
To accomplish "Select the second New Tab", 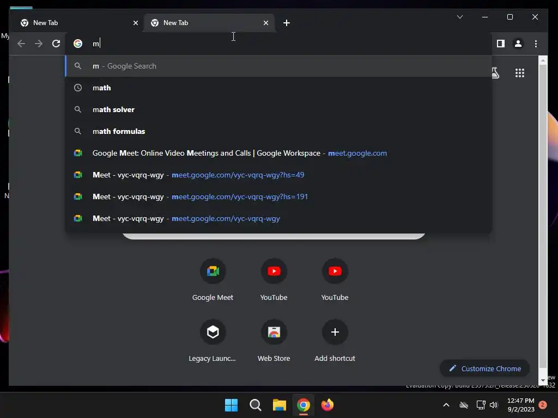I will pyautogui.click(x=209, y=23).
